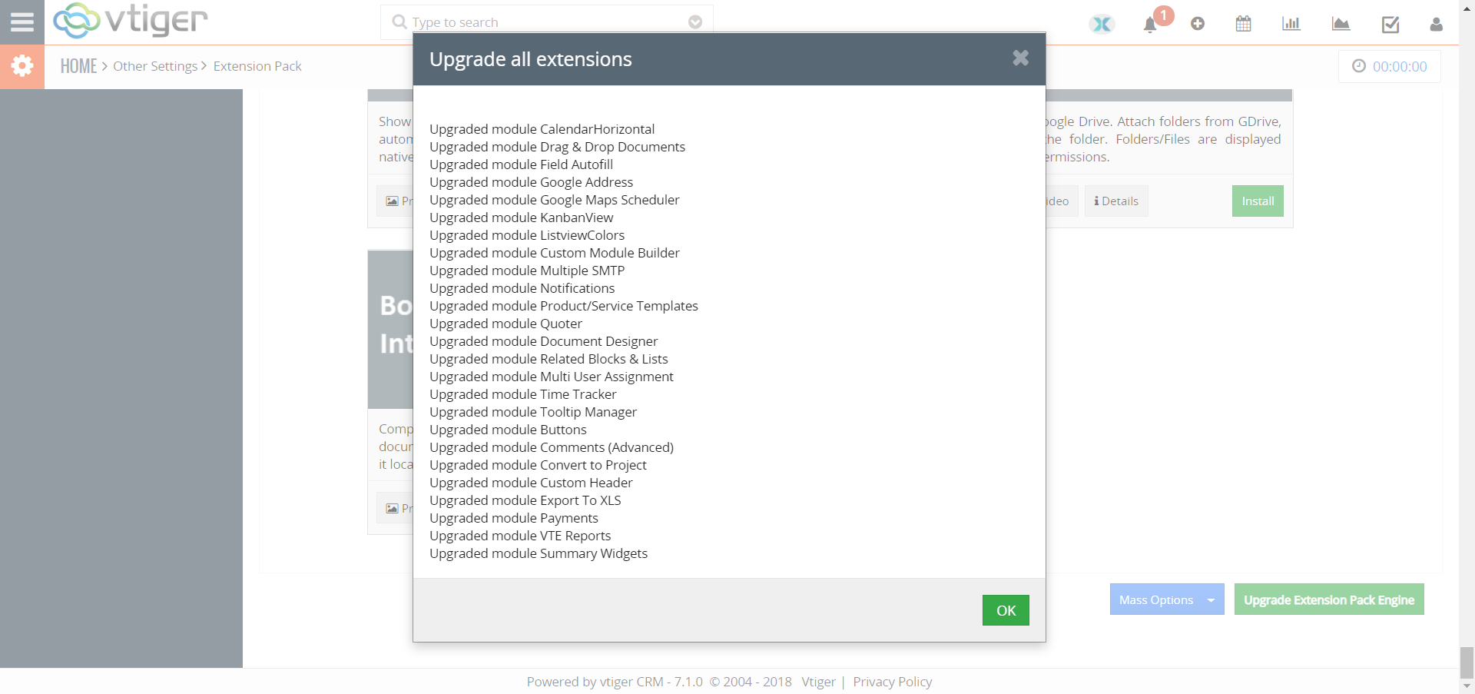Image resolution: width=1475 pixels, height=694 pixels.
Task: Select text 'Upgraded module Product/Service Templates'
Action: click(563, 306)
